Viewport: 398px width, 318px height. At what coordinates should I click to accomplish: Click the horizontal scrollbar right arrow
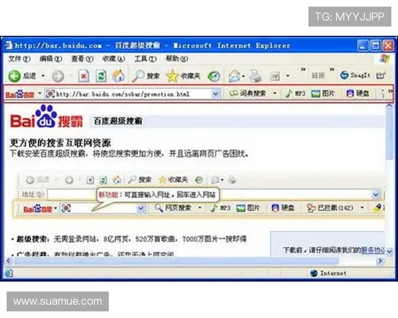point(380,261)
